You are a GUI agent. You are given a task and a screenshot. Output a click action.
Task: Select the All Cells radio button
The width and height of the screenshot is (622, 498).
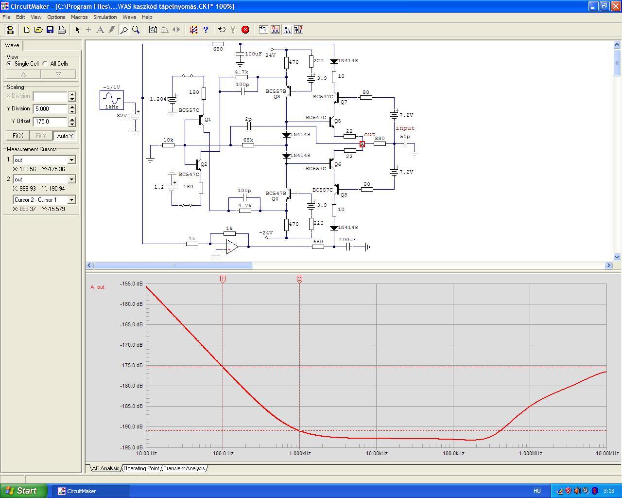(45, 64)
